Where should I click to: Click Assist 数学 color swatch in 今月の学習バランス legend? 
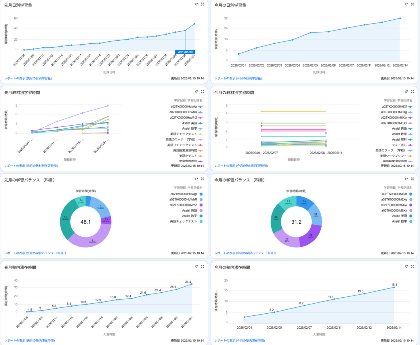coord(411,221)
